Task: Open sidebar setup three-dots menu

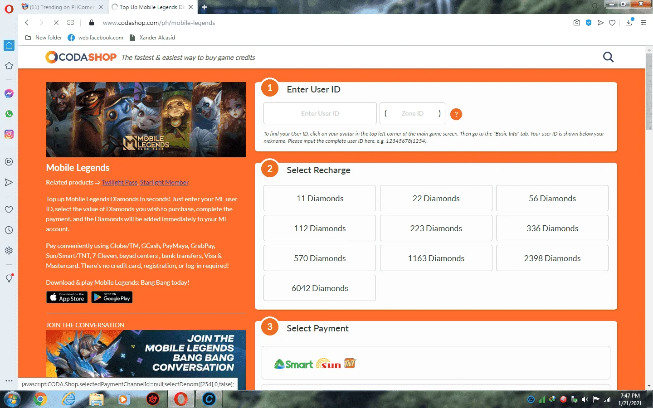Action: 9,381
